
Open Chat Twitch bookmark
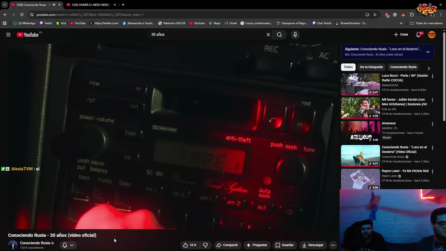click(322, 23)
